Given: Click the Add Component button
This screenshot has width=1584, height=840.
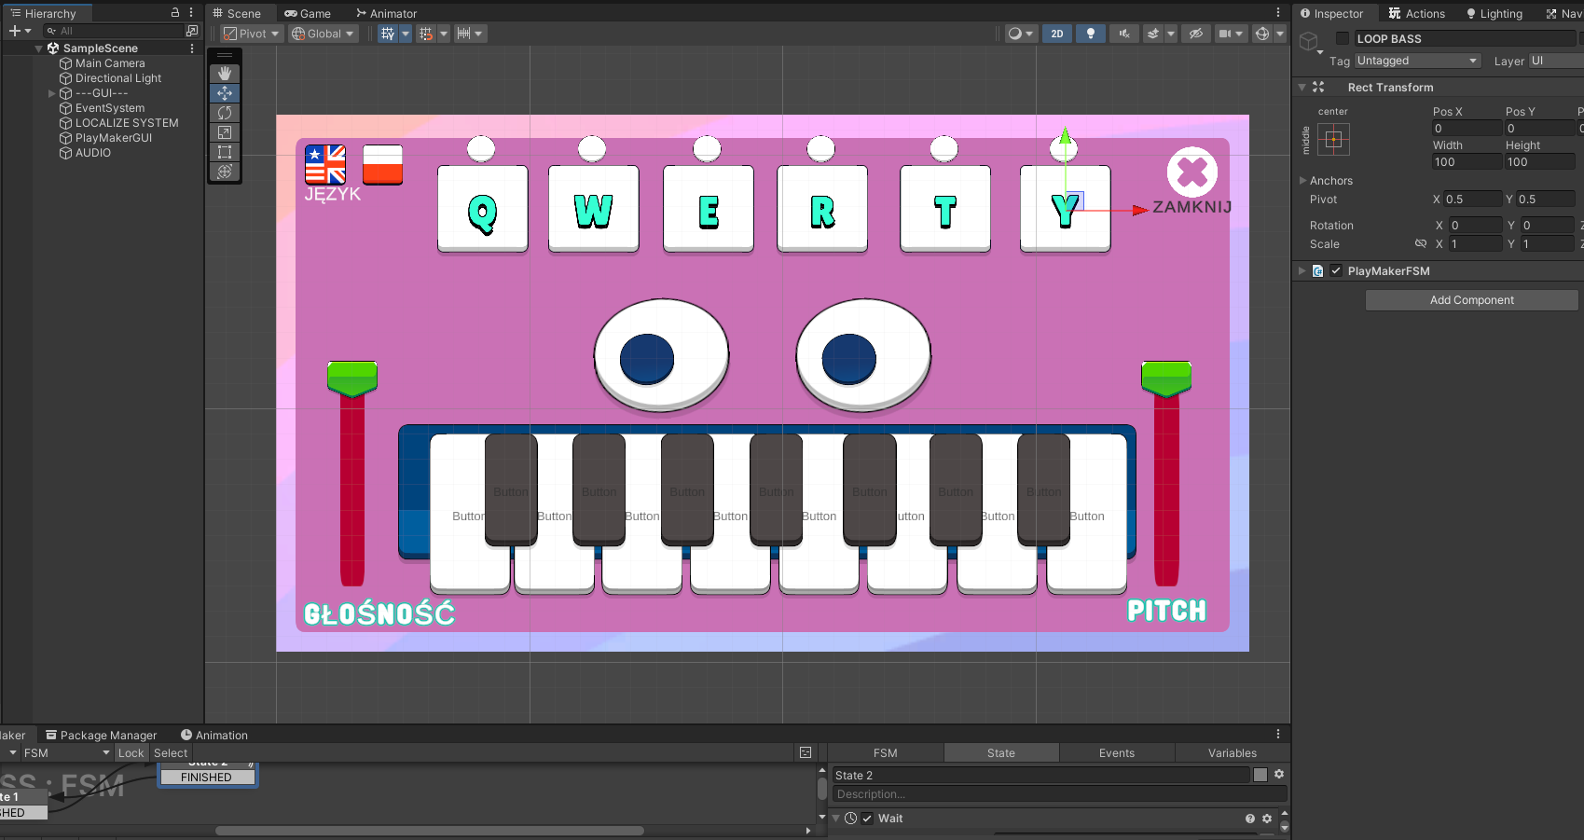Looking at the screenshot, I should [1471, 300].
